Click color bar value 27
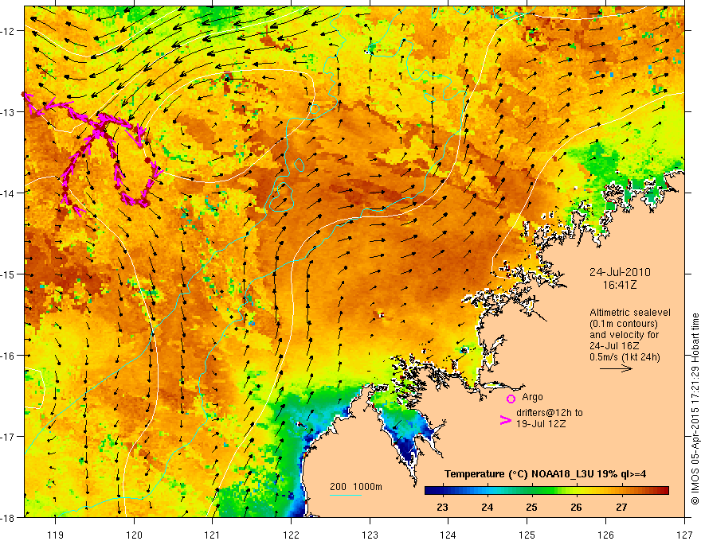This screenshot has height=541, width=701. (621, 507)
